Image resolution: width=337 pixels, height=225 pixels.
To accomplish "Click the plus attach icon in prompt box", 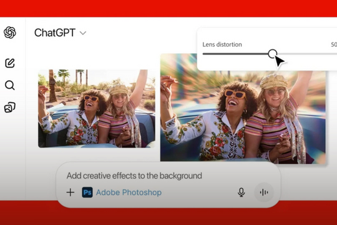I will pos(71,192).
